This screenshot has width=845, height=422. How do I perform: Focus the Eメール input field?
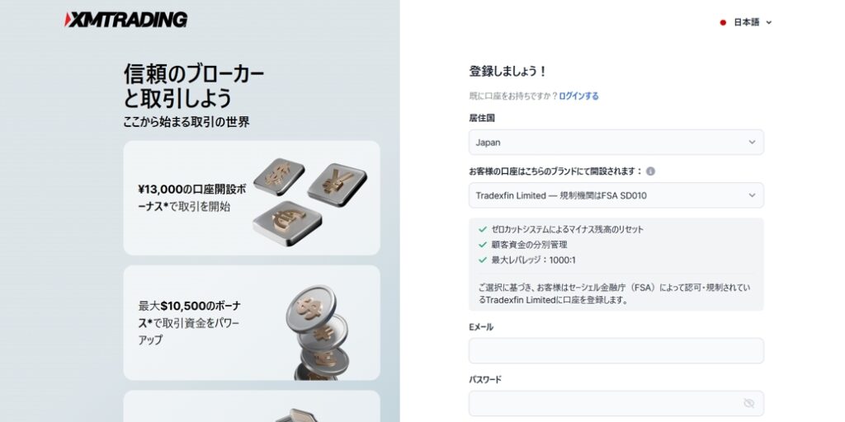pyautogui.click(x=616, y=351)
